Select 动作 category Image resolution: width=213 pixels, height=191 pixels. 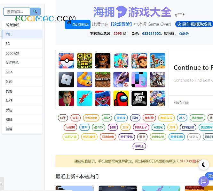22,101
